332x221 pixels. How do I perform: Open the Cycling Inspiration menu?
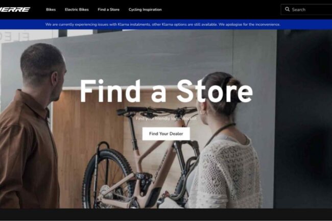pos(145,10)
